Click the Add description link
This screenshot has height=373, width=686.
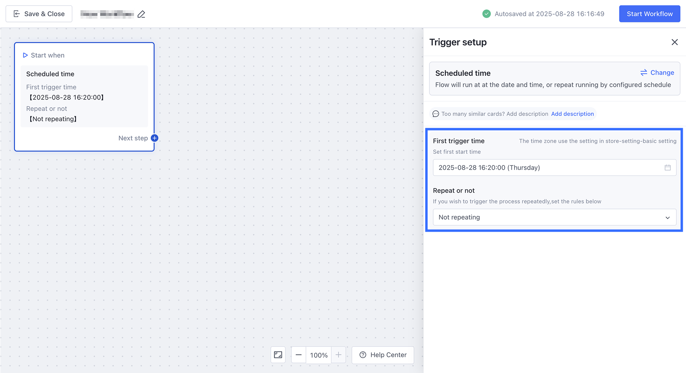(572, 114)
